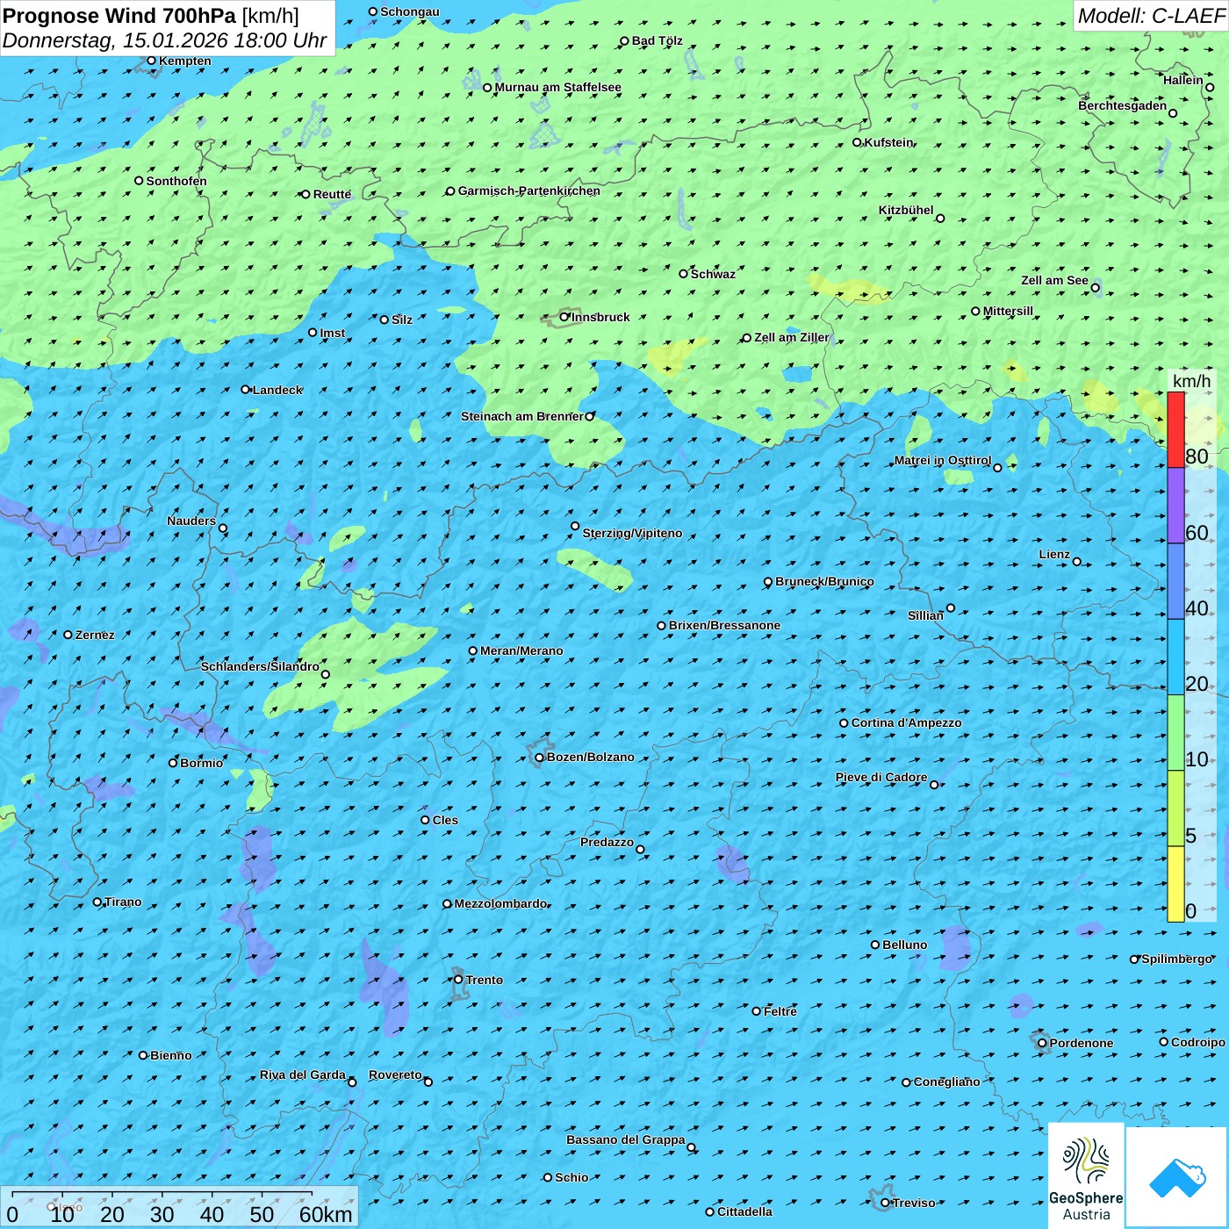Click the purple legend segment between 60 and 80
The height and width of the screenshot is (1229, 1229).
click(x=1175, y=506)
